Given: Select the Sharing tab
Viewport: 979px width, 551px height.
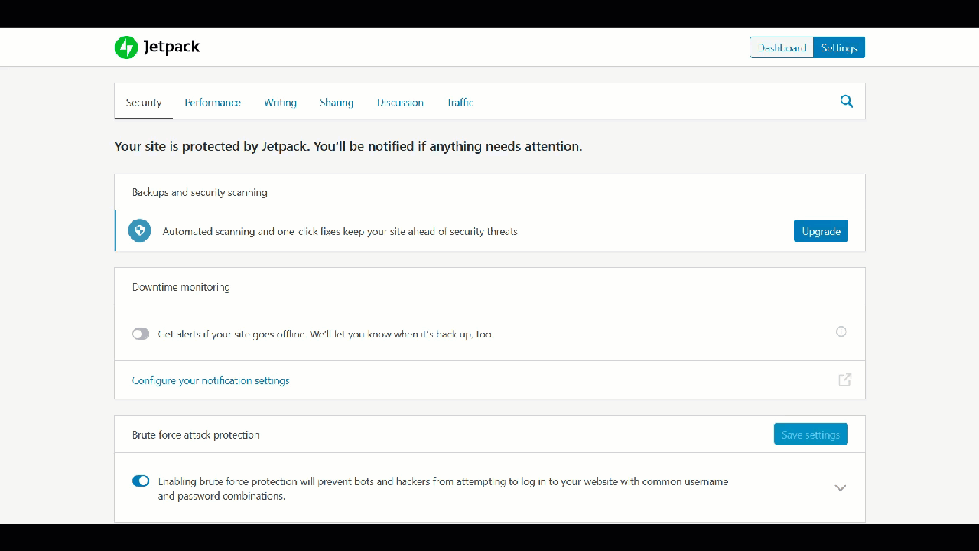Looking at the screenshot, I should 337,102.
